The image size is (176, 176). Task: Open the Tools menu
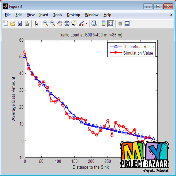(57, 15)
